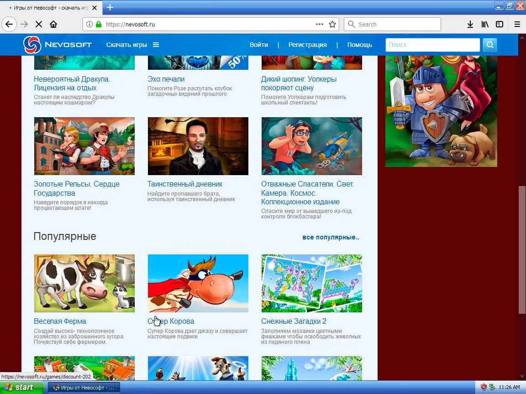Open the Помощь page

[x=359, y=45]
